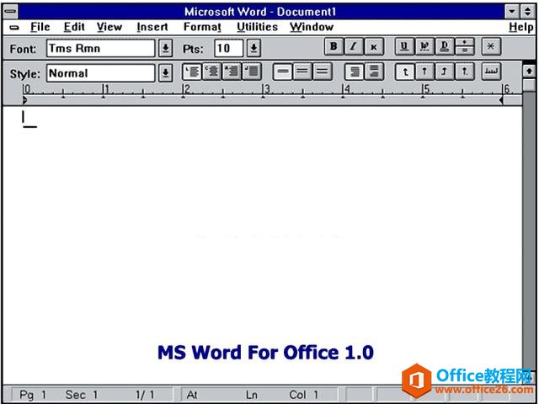Select decimal tab stop icon

(x=465, y=72)
